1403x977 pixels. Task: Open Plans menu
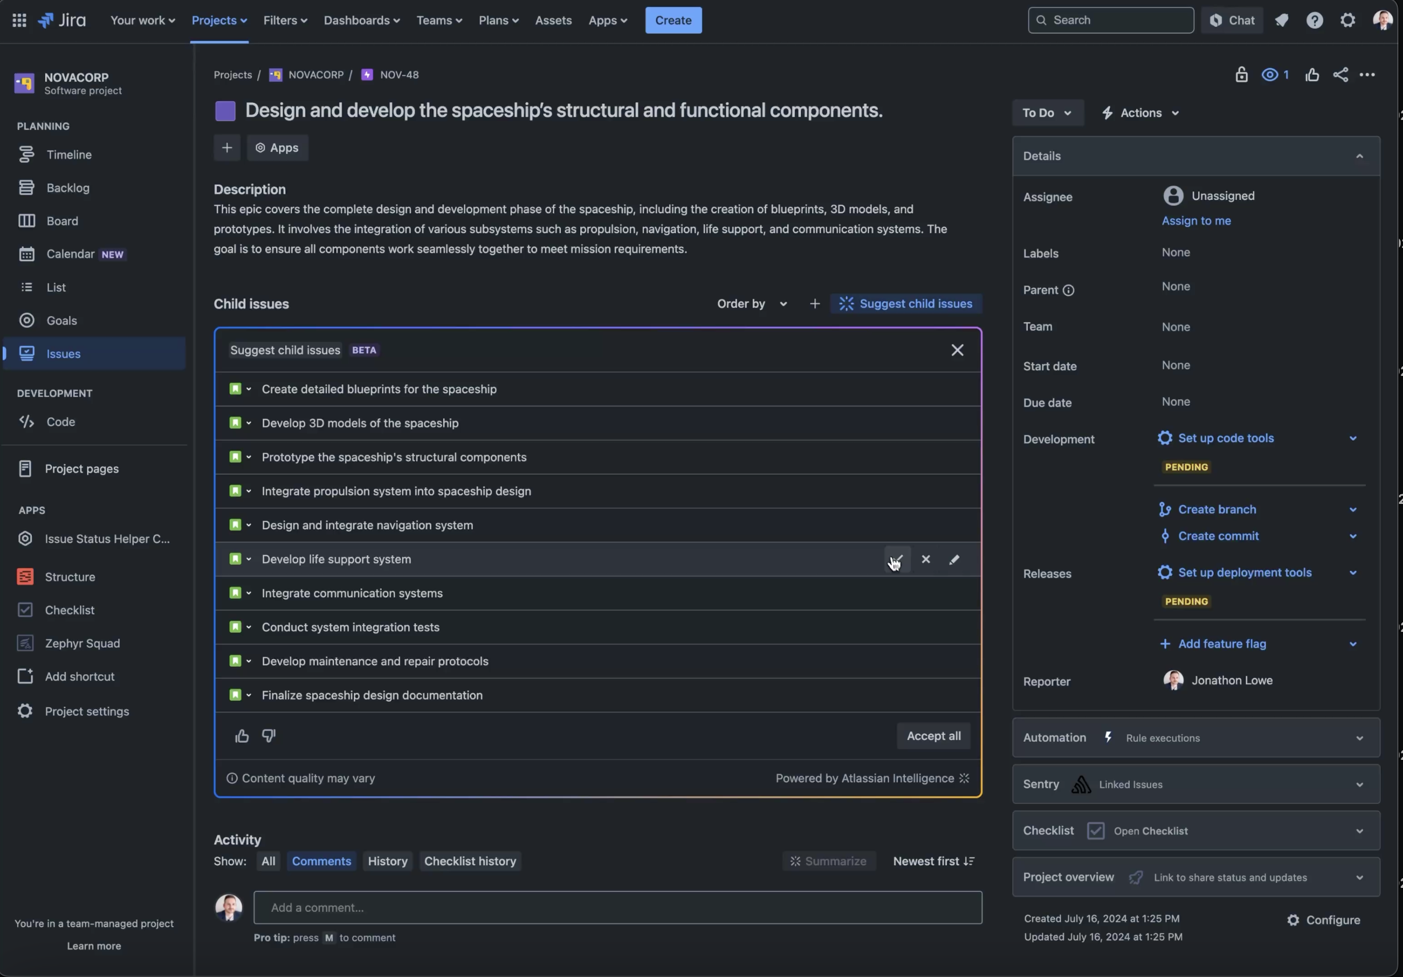(x=499, y=20)
